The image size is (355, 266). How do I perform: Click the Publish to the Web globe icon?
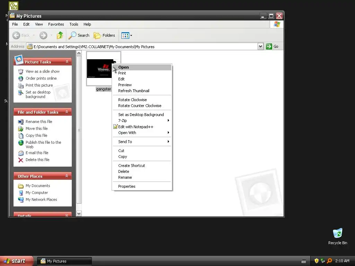tap(20, 142)
